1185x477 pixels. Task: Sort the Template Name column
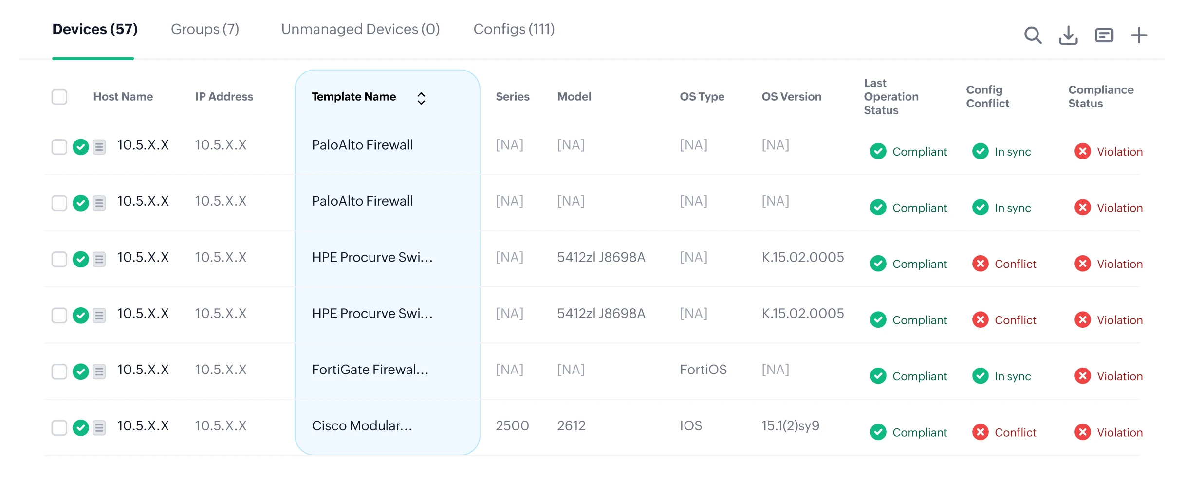421,98
